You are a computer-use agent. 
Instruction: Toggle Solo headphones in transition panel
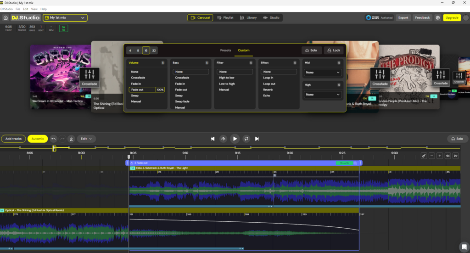(x=312, y=51)
